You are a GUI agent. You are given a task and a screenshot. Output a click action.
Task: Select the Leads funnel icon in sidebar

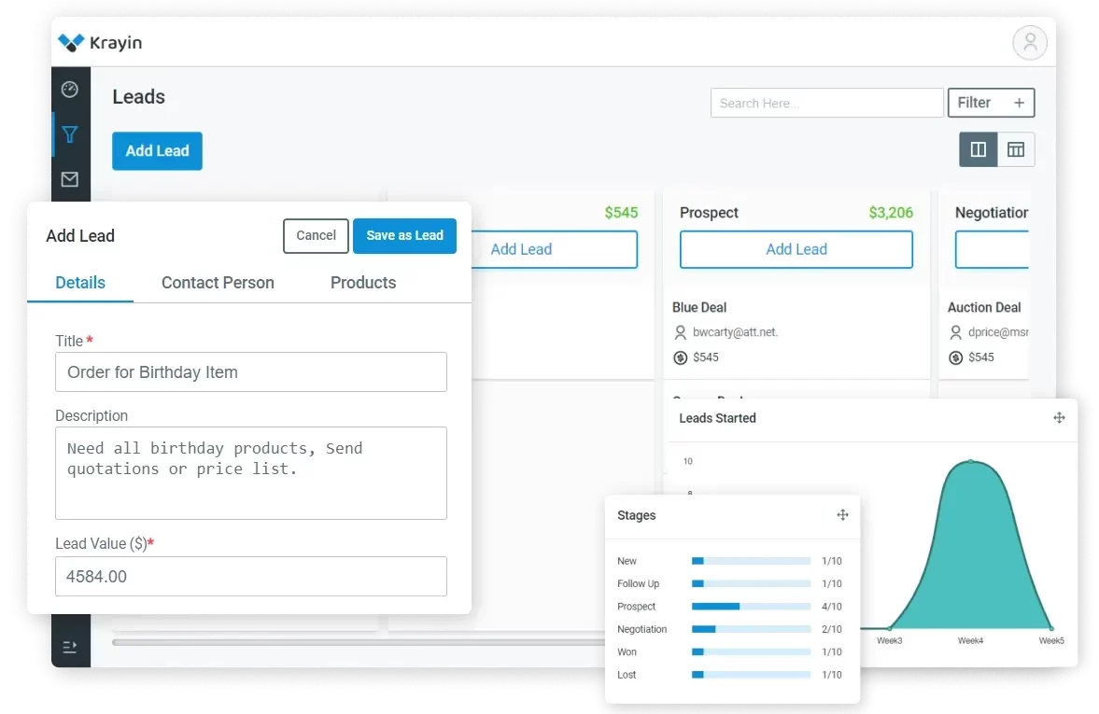click(x=70, y=134)
